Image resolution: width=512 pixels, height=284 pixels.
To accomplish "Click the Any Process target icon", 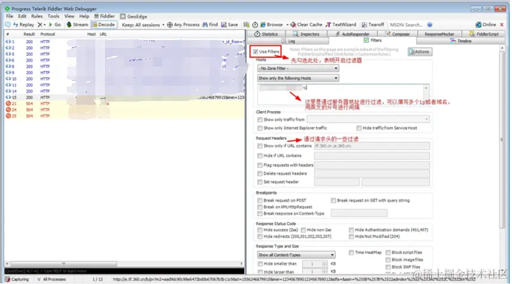I will (x=183, y=25).
